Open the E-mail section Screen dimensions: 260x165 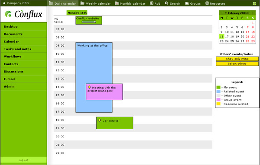click(23, 79)
